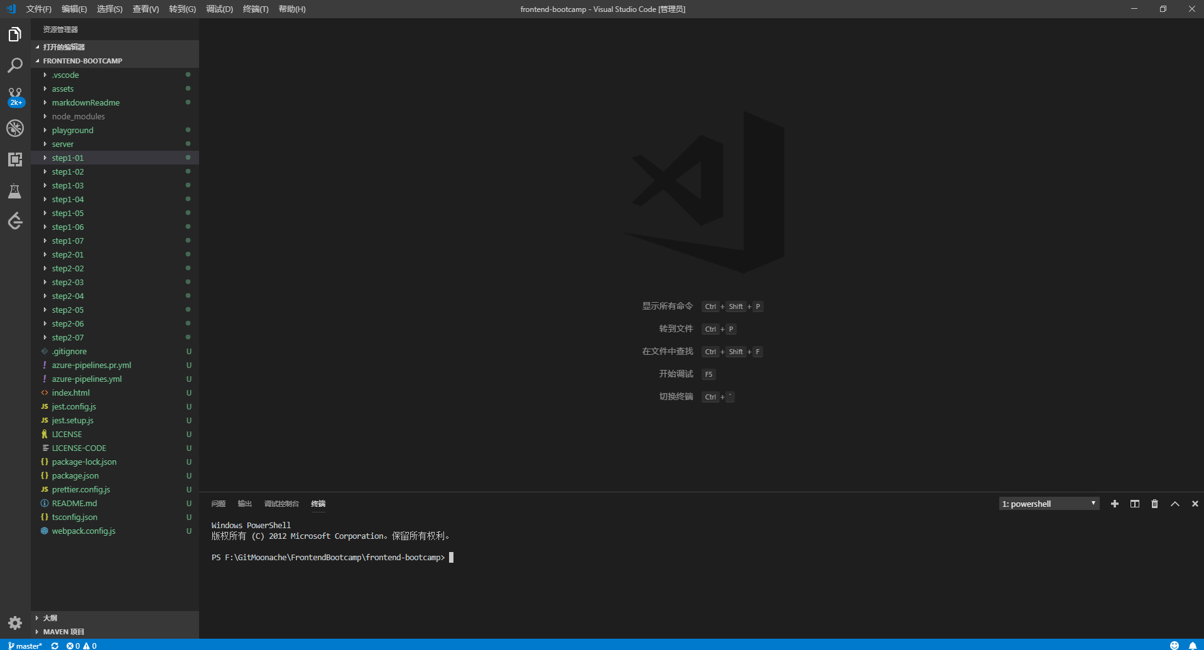The image size is (1204, 650).
Task: Expand the step1-04 folder
Action: (115, 199)
